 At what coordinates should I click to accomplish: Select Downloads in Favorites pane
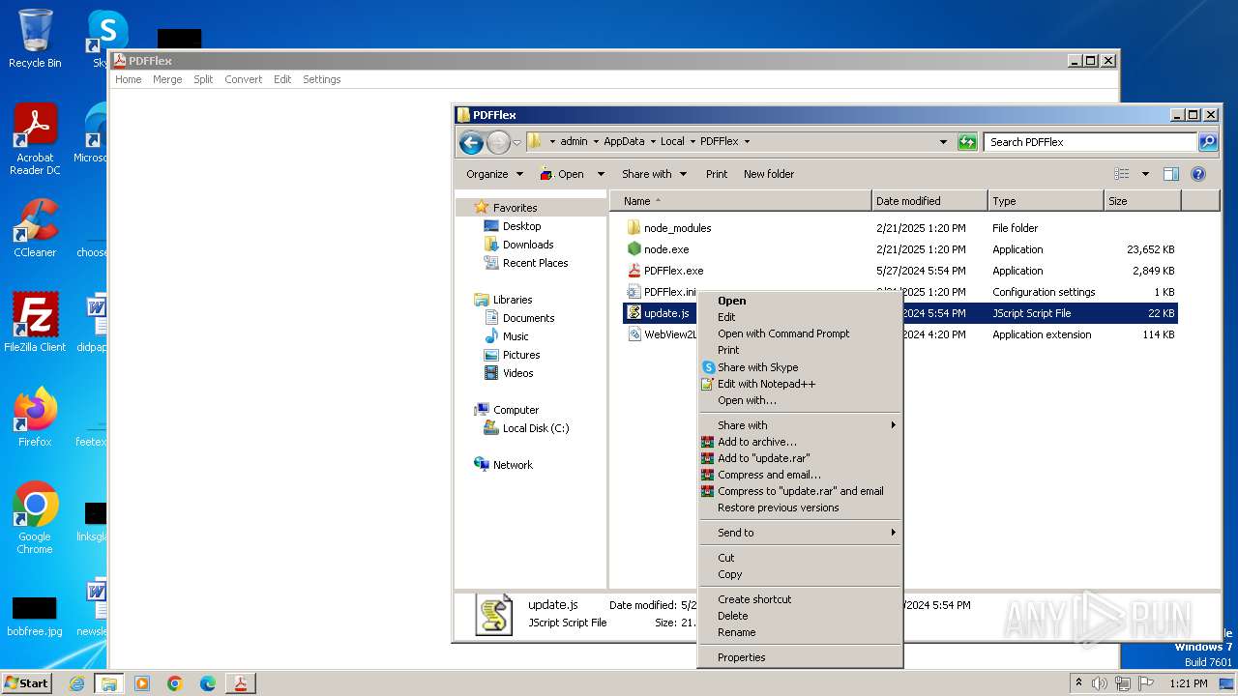[528, 245]
